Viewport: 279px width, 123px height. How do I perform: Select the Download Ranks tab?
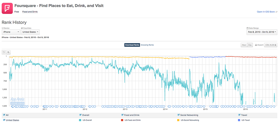(x=132, y=45)
